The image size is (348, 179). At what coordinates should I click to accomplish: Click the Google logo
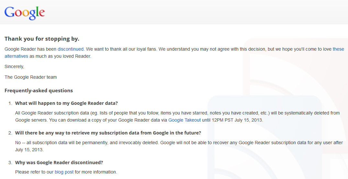(25, 13)
